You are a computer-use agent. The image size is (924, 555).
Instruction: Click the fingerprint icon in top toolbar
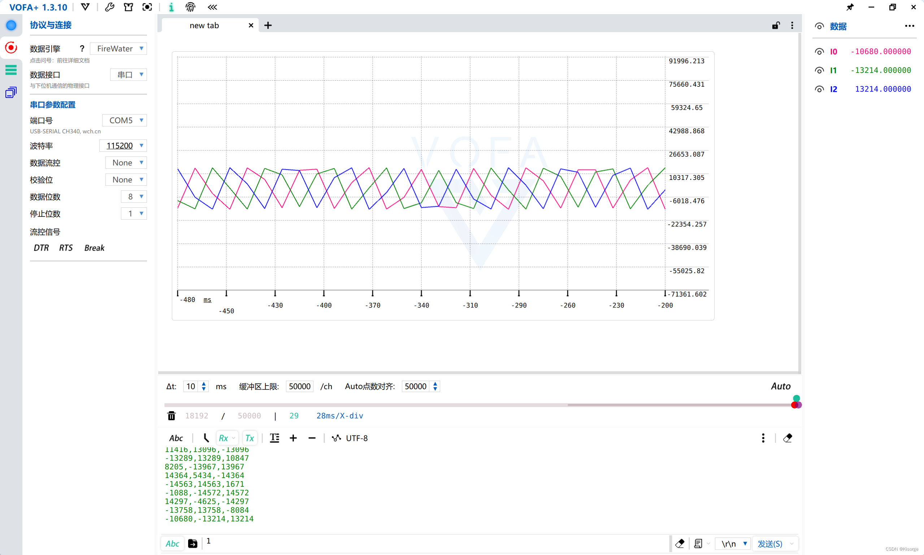coord(190,7)
